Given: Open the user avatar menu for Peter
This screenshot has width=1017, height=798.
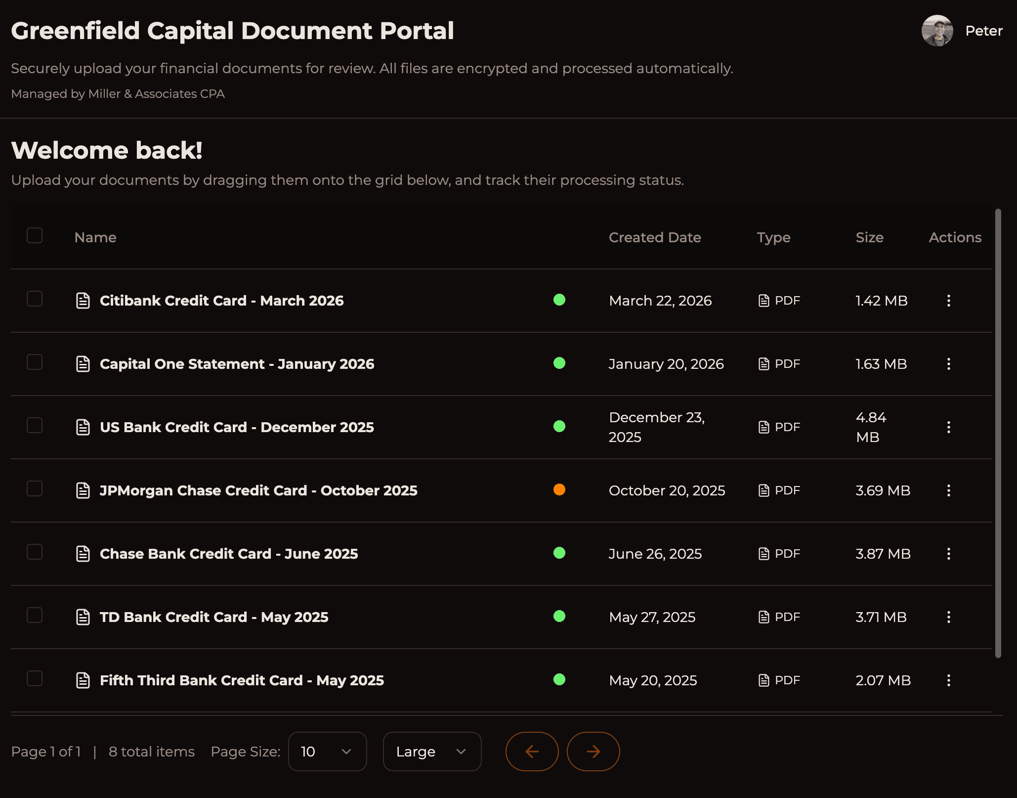Looking at the screenshot, I should [x=937, y=31].
